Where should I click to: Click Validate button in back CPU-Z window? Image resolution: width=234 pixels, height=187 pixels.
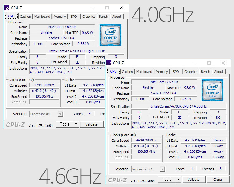pyautogui.click(x=92, y=124)
